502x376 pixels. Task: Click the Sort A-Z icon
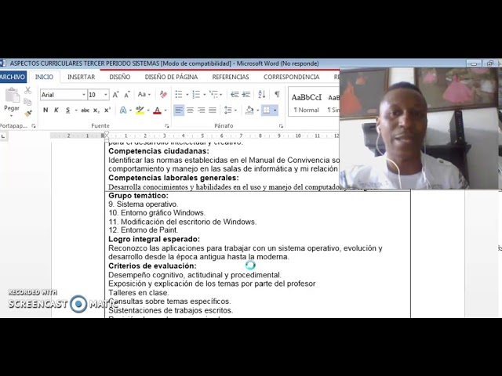(x=261, y=94)
